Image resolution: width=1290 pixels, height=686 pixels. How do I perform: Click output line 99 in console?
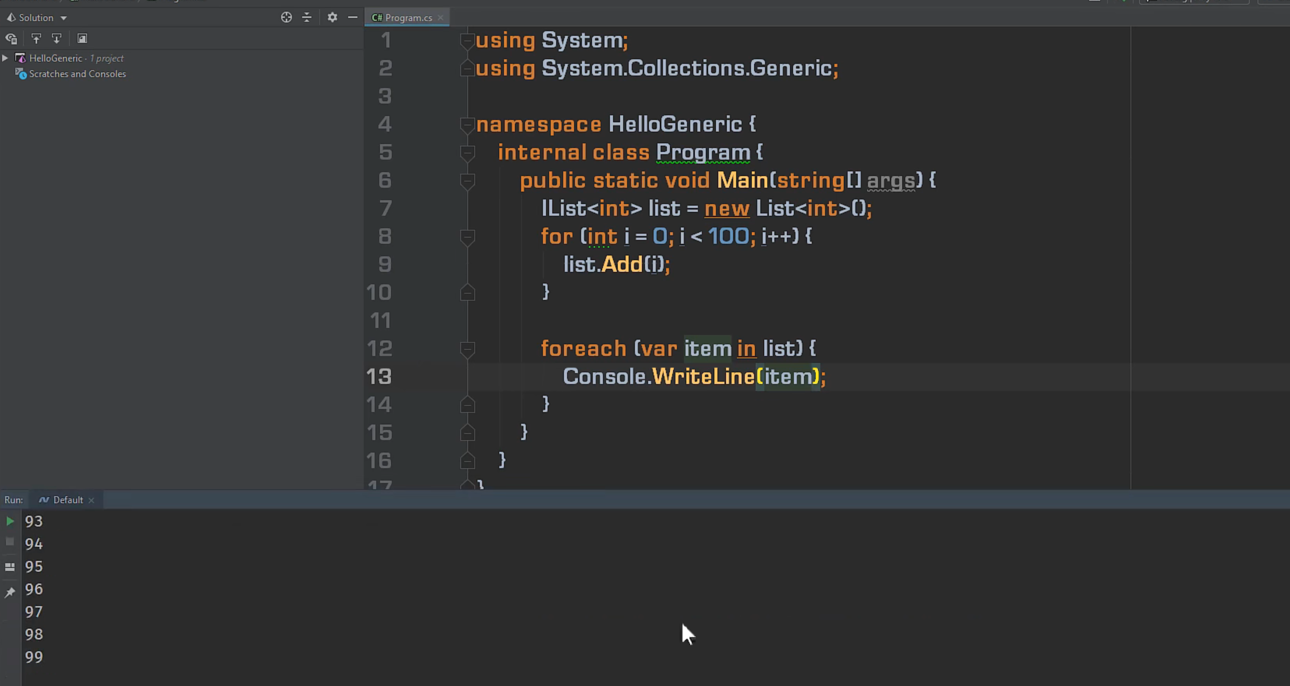(x=34, y=657)
